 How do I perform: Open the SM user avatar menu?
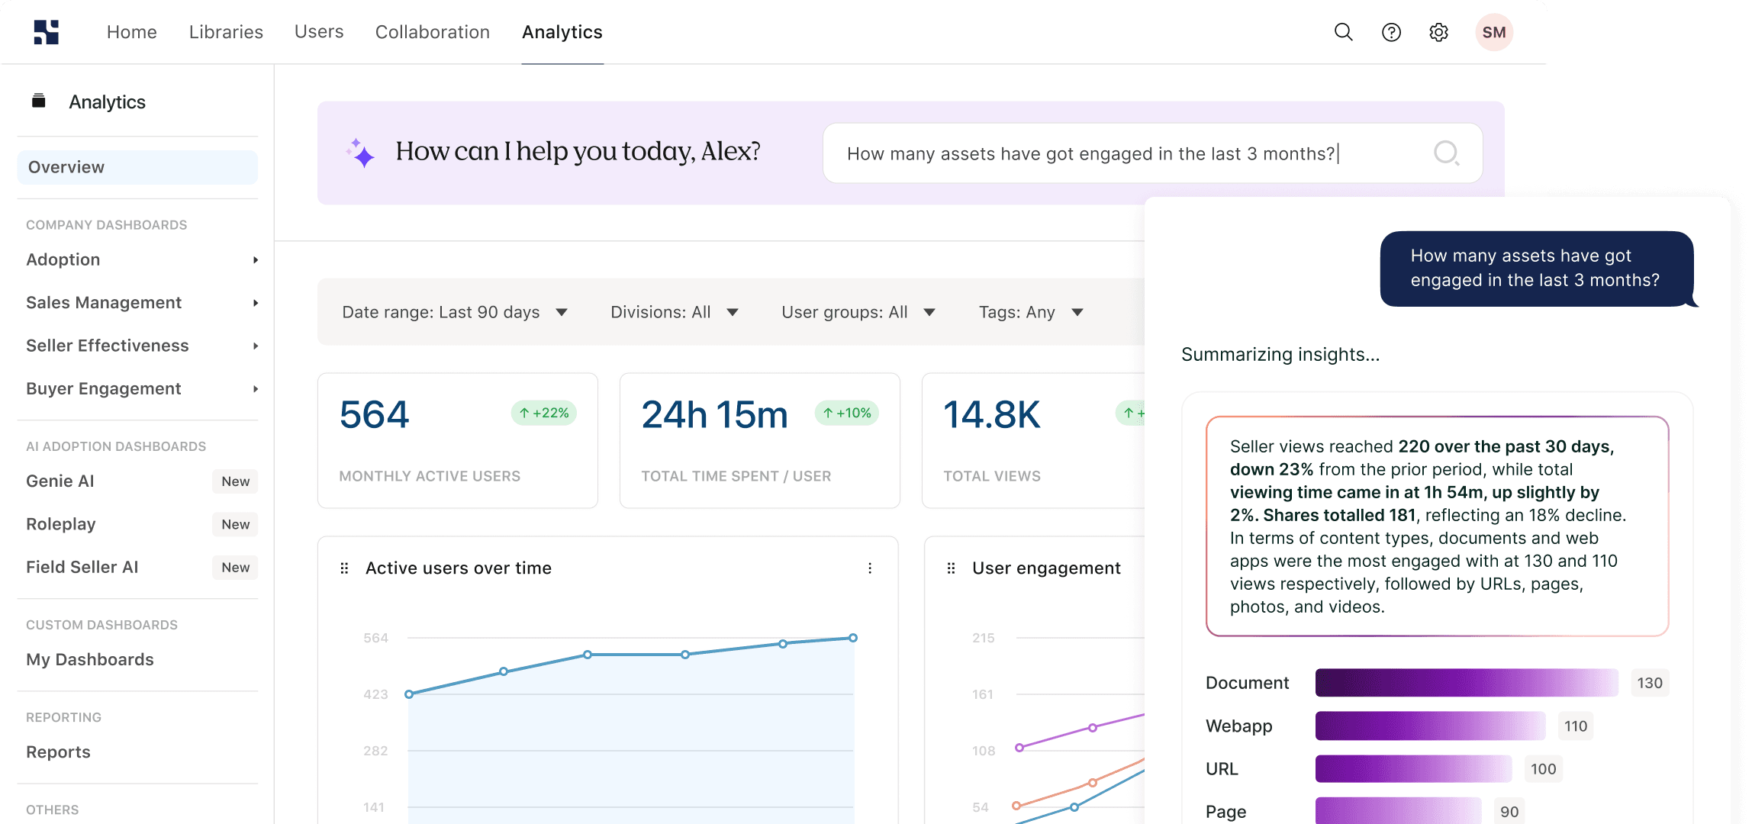(1493, 32)
